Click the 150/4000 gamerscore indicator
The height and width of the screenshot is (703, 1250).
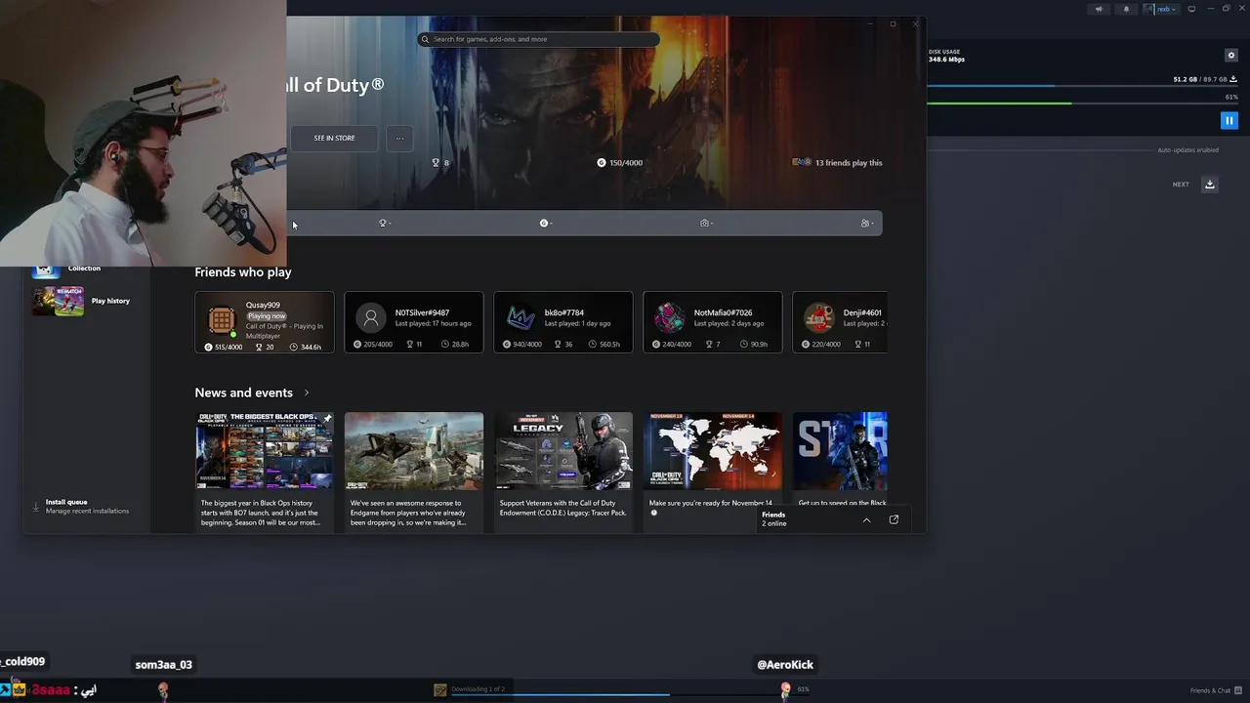pyautogui.click(x=620, y=162)
